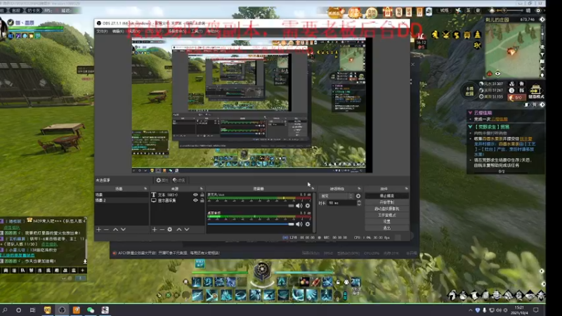Image resolution: width=562 pixels, height=316 pixels.
Task: Remove selected source with minus icon
Action: (x=162, y=230)
